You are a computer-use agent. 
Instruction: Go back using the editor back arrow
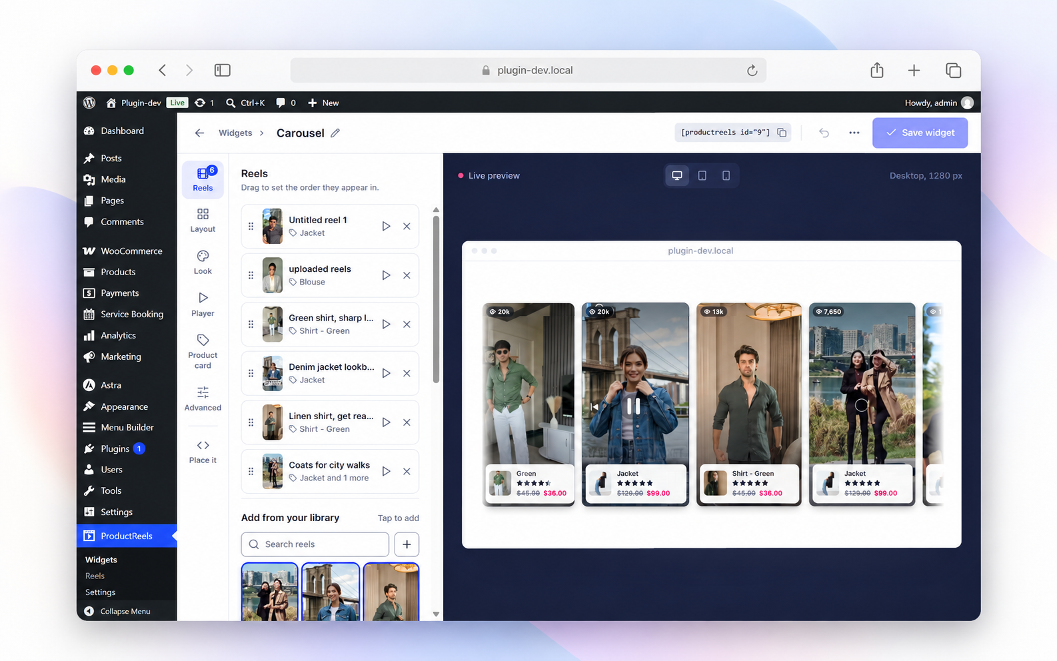(199, 133)
